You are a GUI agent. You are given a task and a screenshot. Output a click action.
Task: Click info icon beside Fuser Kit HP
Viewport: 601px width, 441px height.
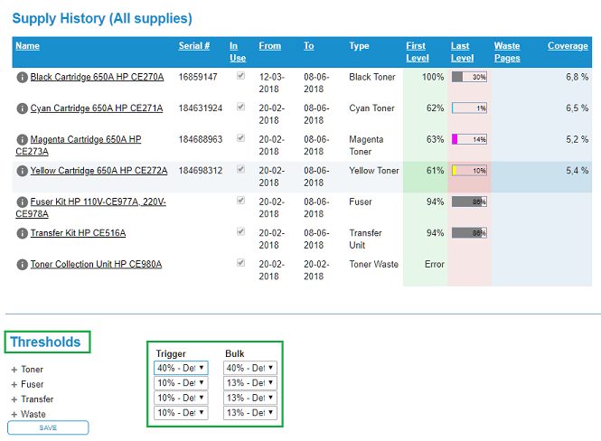point(22,202)
